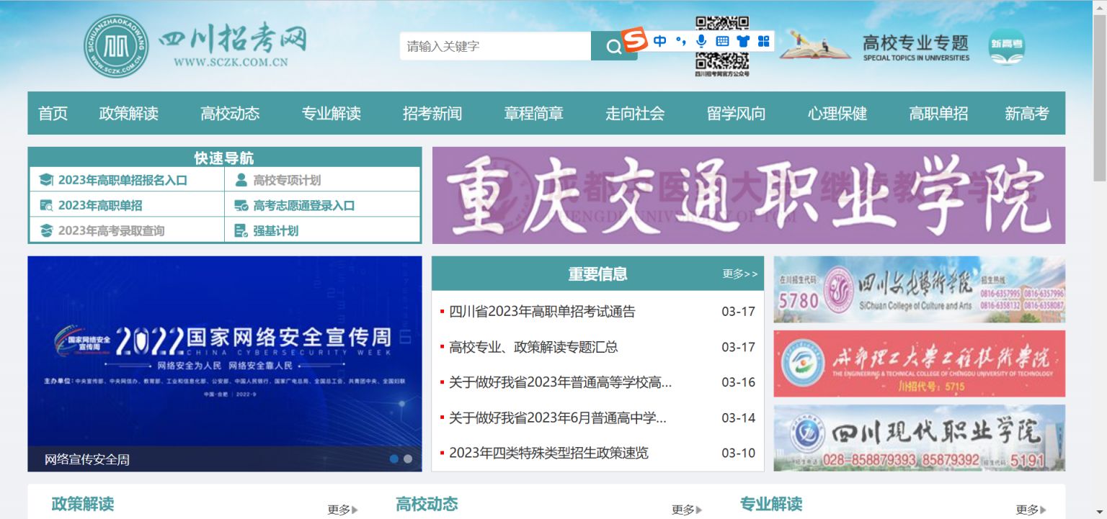
Task: Open 成都理工大学工程技术学院 banner
Action: (920, 364)
